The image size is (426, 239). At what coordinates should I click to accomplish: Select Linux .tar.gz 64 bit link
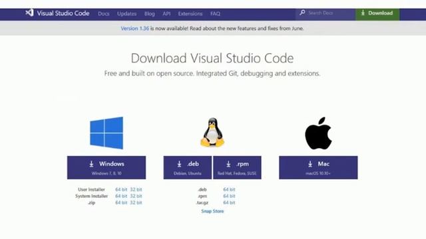pos(229,202)
